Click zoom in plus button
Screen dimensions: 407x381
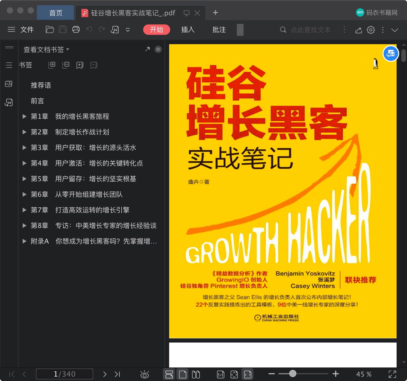pyautogui.click(x=336, y=374)
